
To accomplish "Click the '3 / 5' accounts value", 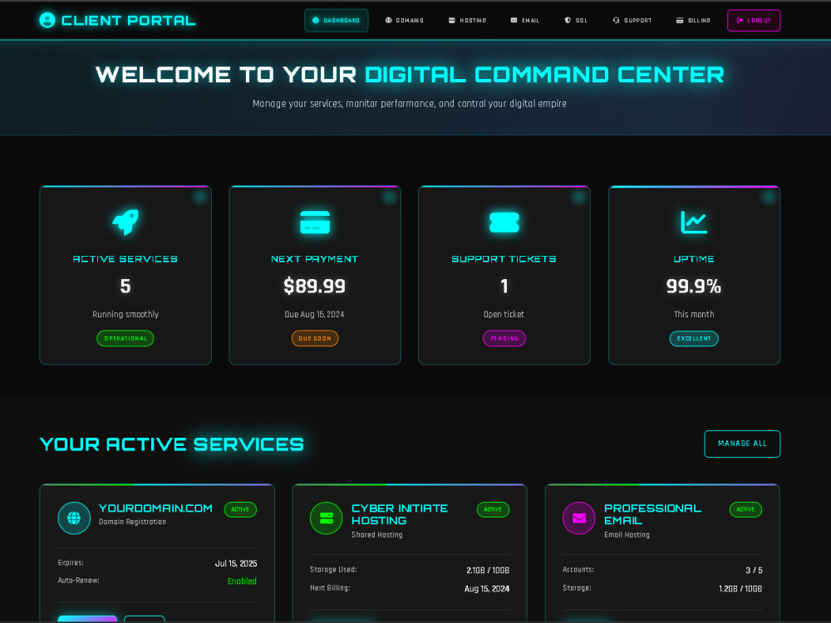I will tap(754, 570).
